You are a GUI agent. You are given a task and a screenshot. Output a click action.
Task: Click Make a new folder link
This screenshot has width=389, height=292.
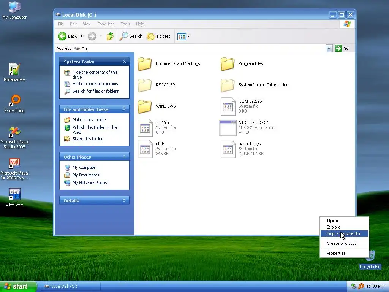pyautogui.click(x=89, y=120)
